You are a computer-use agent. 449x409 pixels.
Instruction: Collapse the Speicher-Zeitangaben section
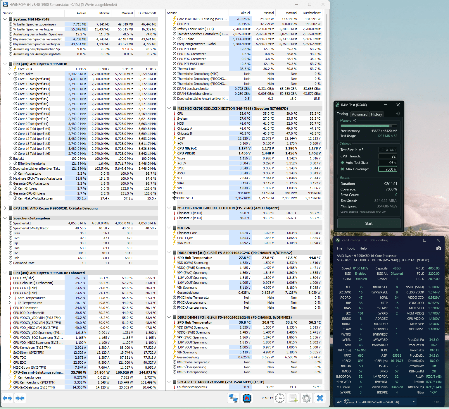coord(5,218)
